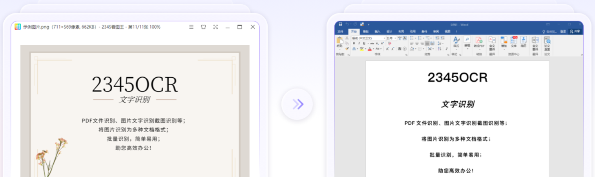Open the hamburger menu in 2345看图王 title bar
The width and height of the screenshot is (595, 177).
[x=191, y=27]
